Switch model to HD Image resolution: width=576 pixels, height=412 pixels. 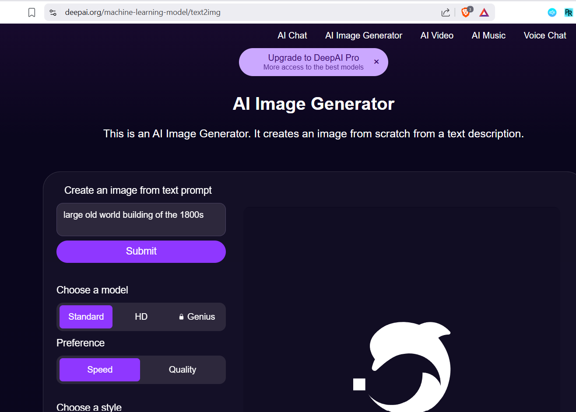pyautogui.click(x=141, y=317)
